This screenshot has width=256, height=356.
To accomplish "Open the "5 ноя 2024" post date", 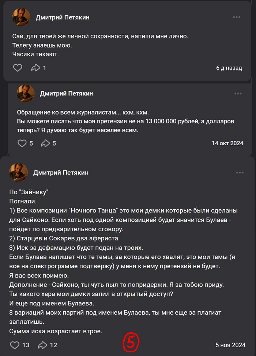I will pyautogui.click(x=230, y=345).
